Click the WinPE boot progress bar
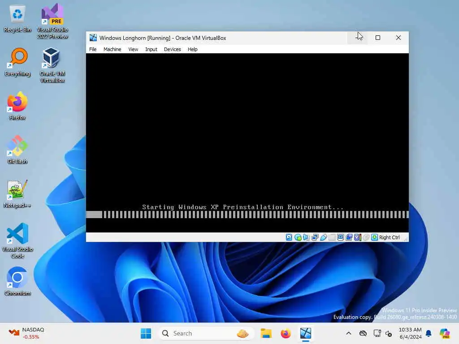Screen dimensions: 459x344 click(247, 215)
